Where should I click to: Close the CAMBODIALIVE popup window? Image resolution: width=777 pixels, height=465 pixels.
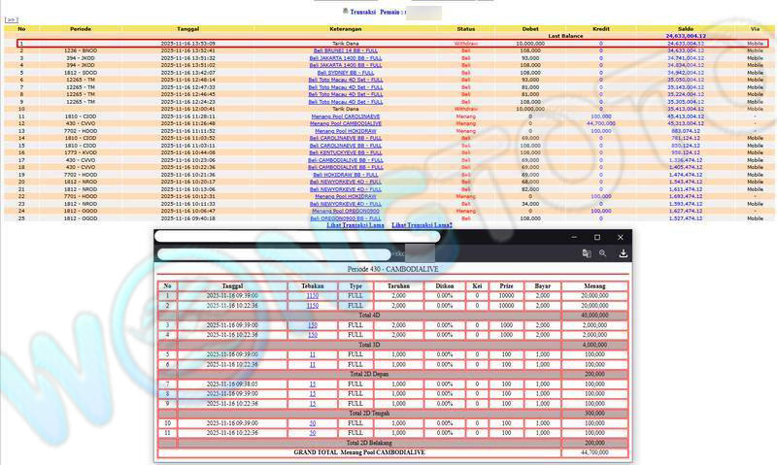[x=622, y=237]
